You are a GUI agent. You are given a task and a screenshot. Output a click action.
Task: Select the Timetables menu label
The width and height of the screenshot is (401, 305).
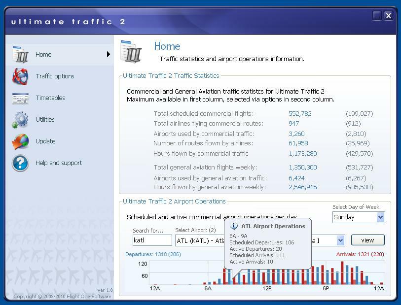50,98
